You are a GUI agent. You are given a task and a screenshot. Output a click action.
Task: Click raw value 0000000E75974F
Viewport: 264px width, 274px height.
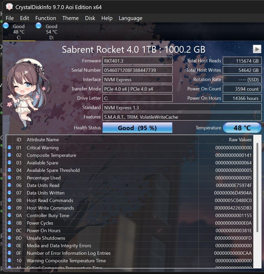point(234,185)
